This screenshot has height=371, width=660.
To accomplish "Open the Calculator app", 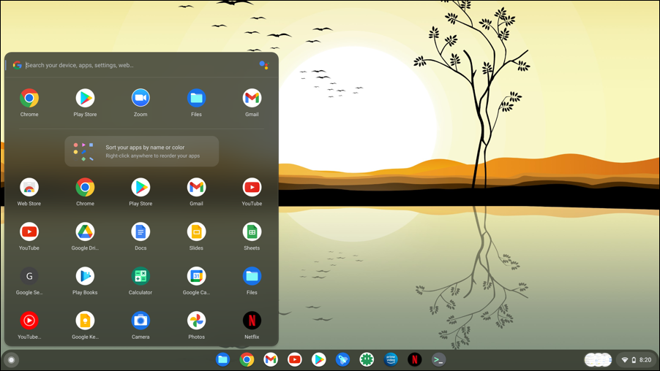I will tap(140, 277).
